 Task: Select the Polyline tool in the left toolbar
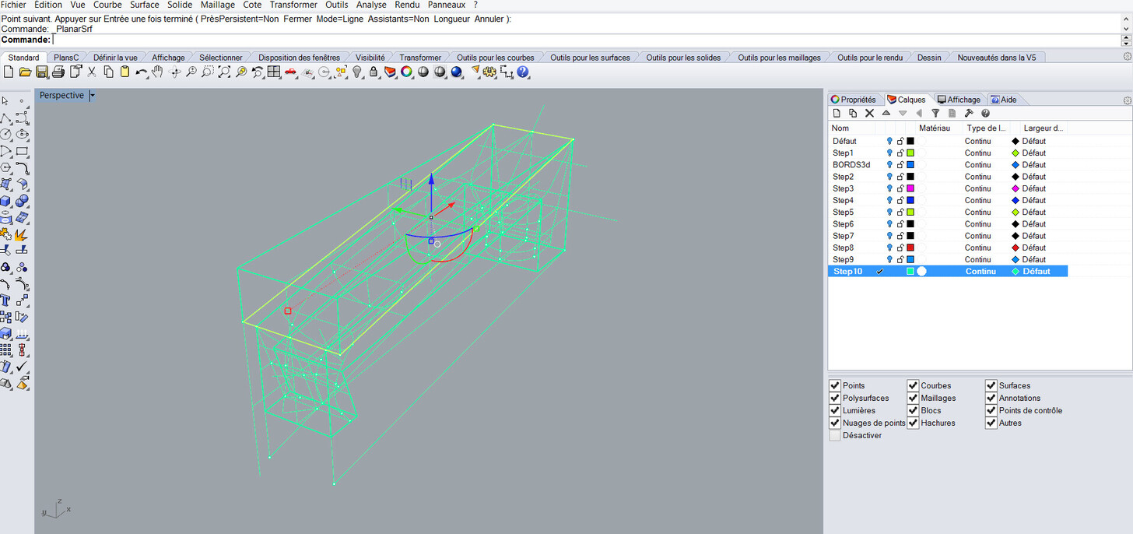click(x=5, y=118)
